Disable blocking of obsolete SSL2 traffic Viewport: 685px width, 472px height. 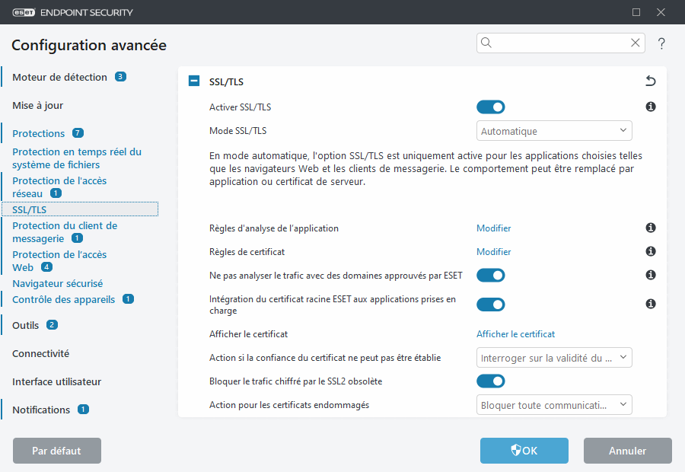click(x=491, y=381)
